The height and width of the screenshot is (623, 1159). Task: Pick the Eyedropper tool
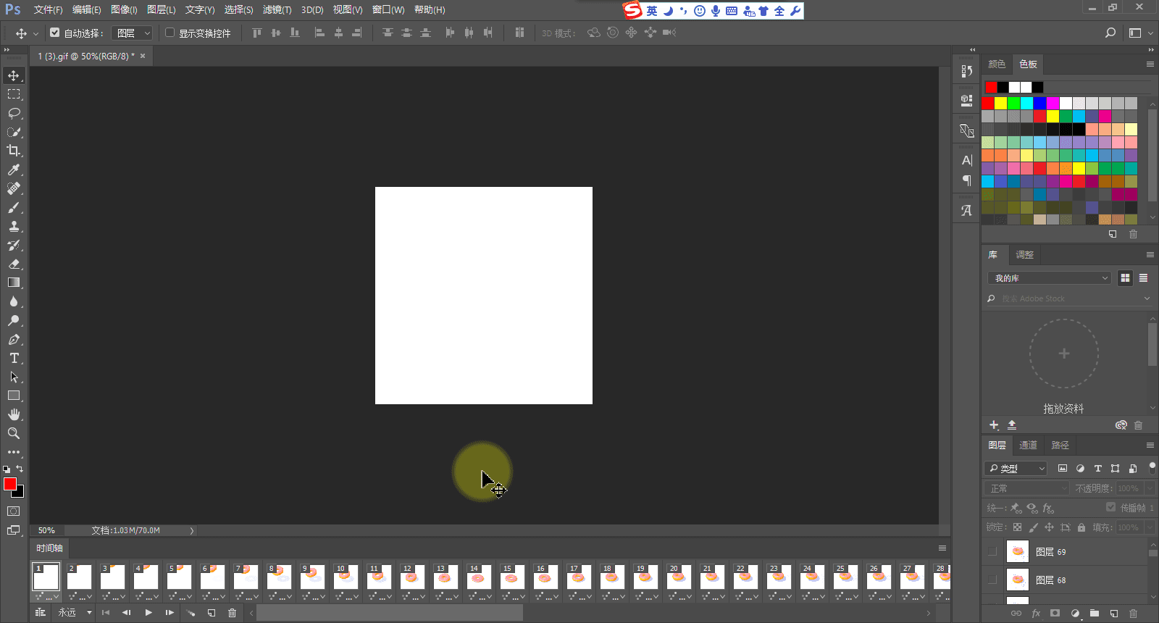pos(14,170)
